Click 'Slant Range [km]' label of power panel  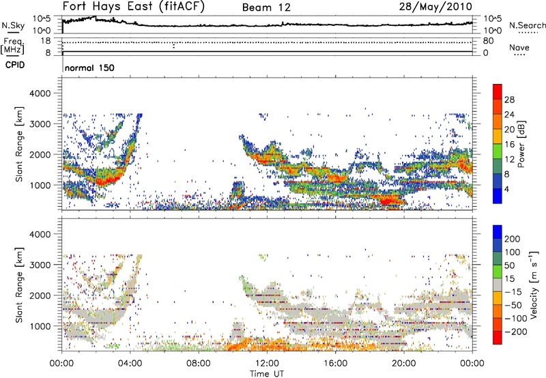(19, 144)
